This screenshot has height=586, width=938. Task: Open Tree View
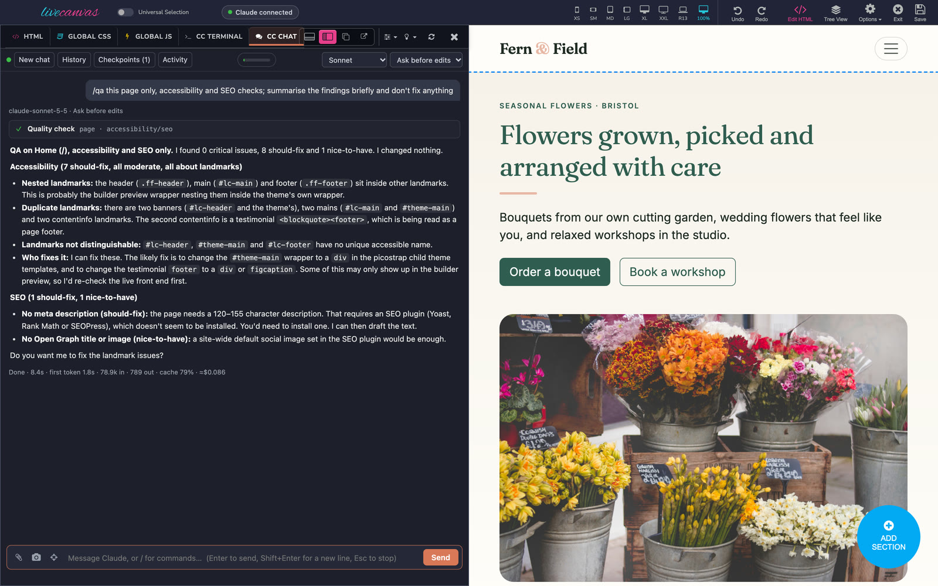coord(835,13)
